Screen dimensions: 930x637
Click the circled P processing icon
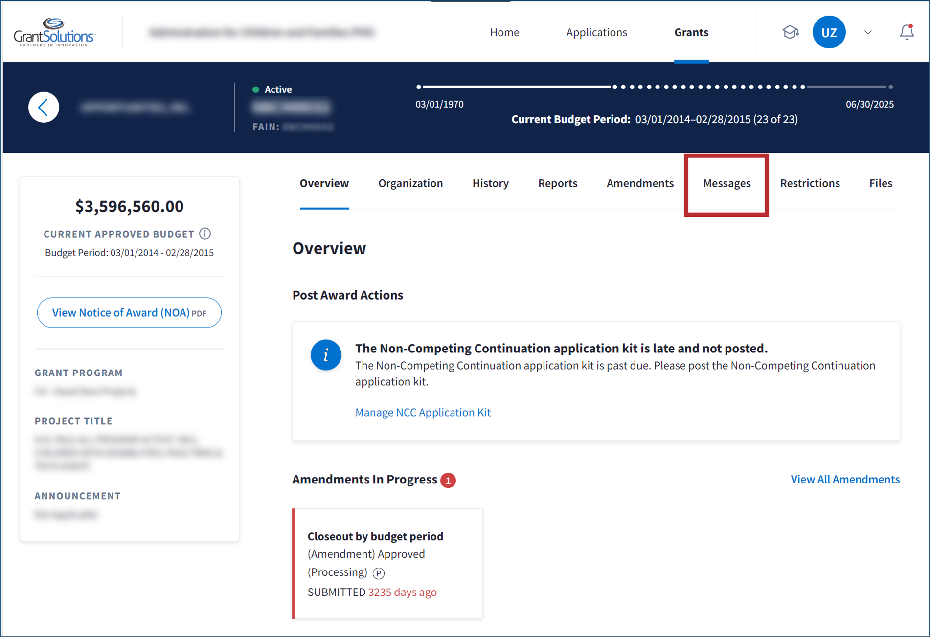pyautogui.click(x=379, y=573)
